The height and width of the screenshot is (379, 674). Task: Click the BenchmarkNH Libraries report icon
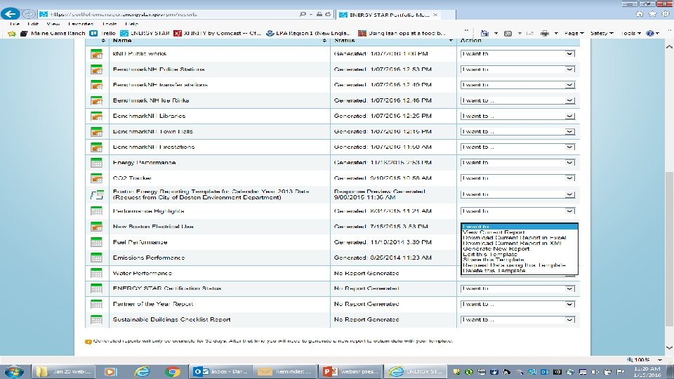(96, 116)
